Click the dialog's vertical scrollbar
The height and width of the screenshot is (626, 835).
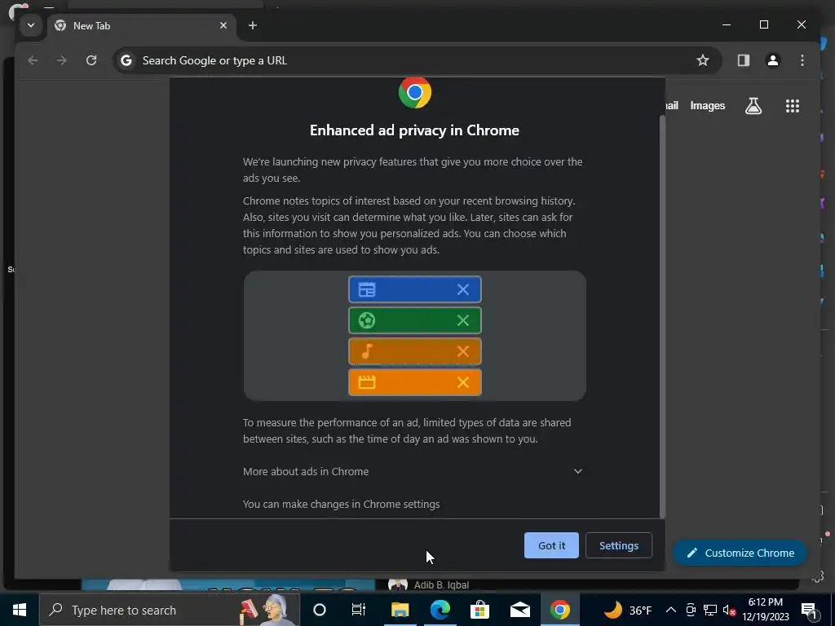[x=662, y=316]
